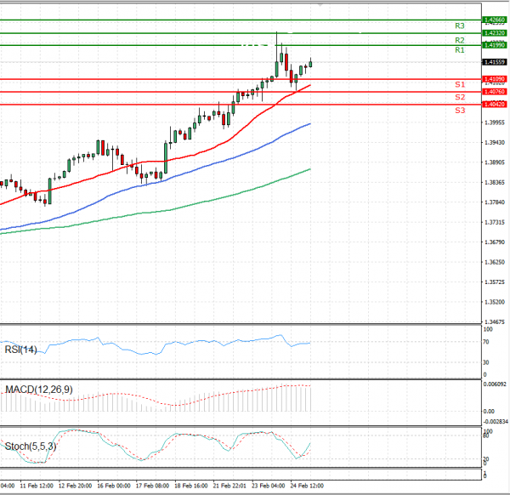Click the 1.39955 price axis value

point(495,122)
